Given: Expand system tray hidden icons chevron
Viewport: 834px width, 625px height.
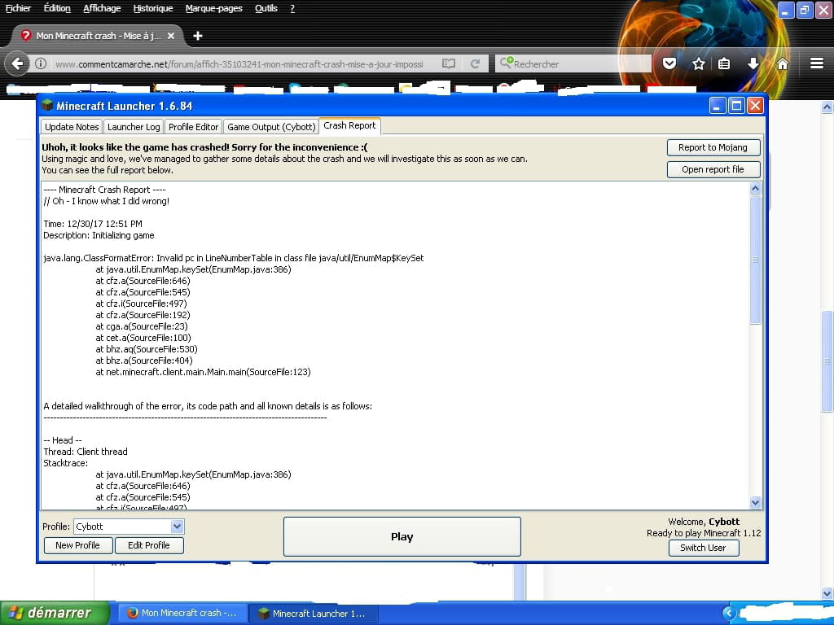Looking at the screenshot, I should pos(729,614).
